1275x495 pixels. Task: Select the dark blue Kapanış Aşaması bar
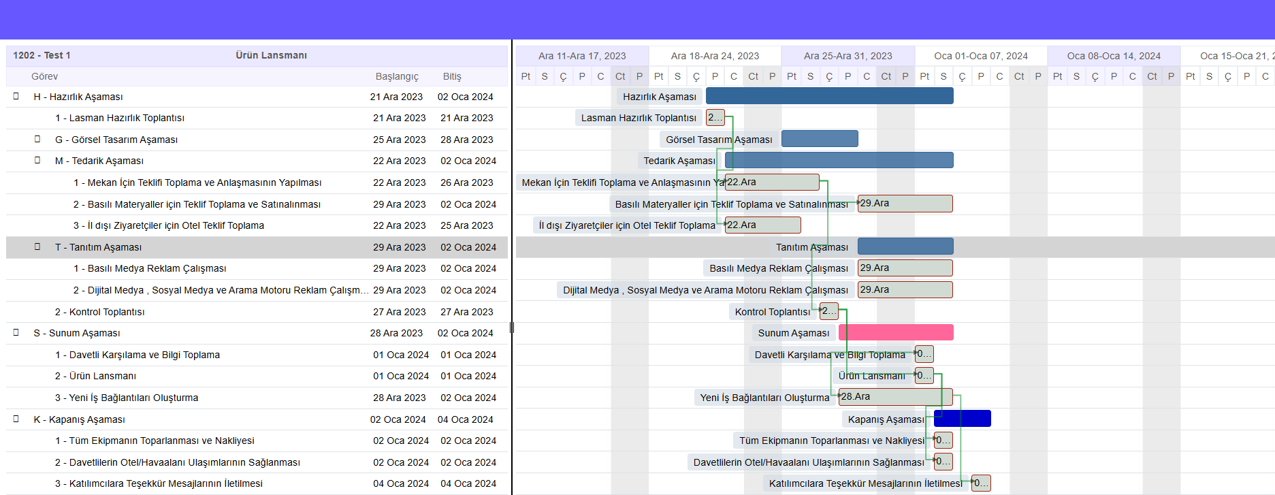pyautogui.click(x=962, y=419)
